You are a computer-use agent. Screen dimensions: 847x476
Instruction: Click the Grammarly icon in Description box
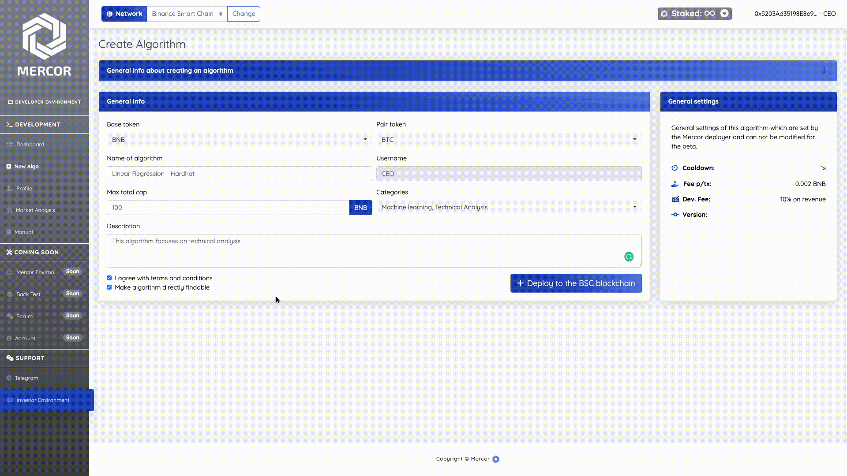(629, 257)
